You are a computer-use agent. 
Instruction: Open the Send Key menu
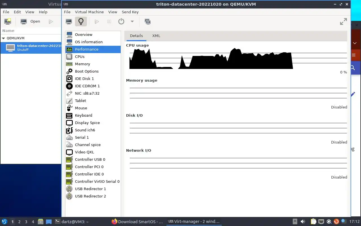point(130,12)
